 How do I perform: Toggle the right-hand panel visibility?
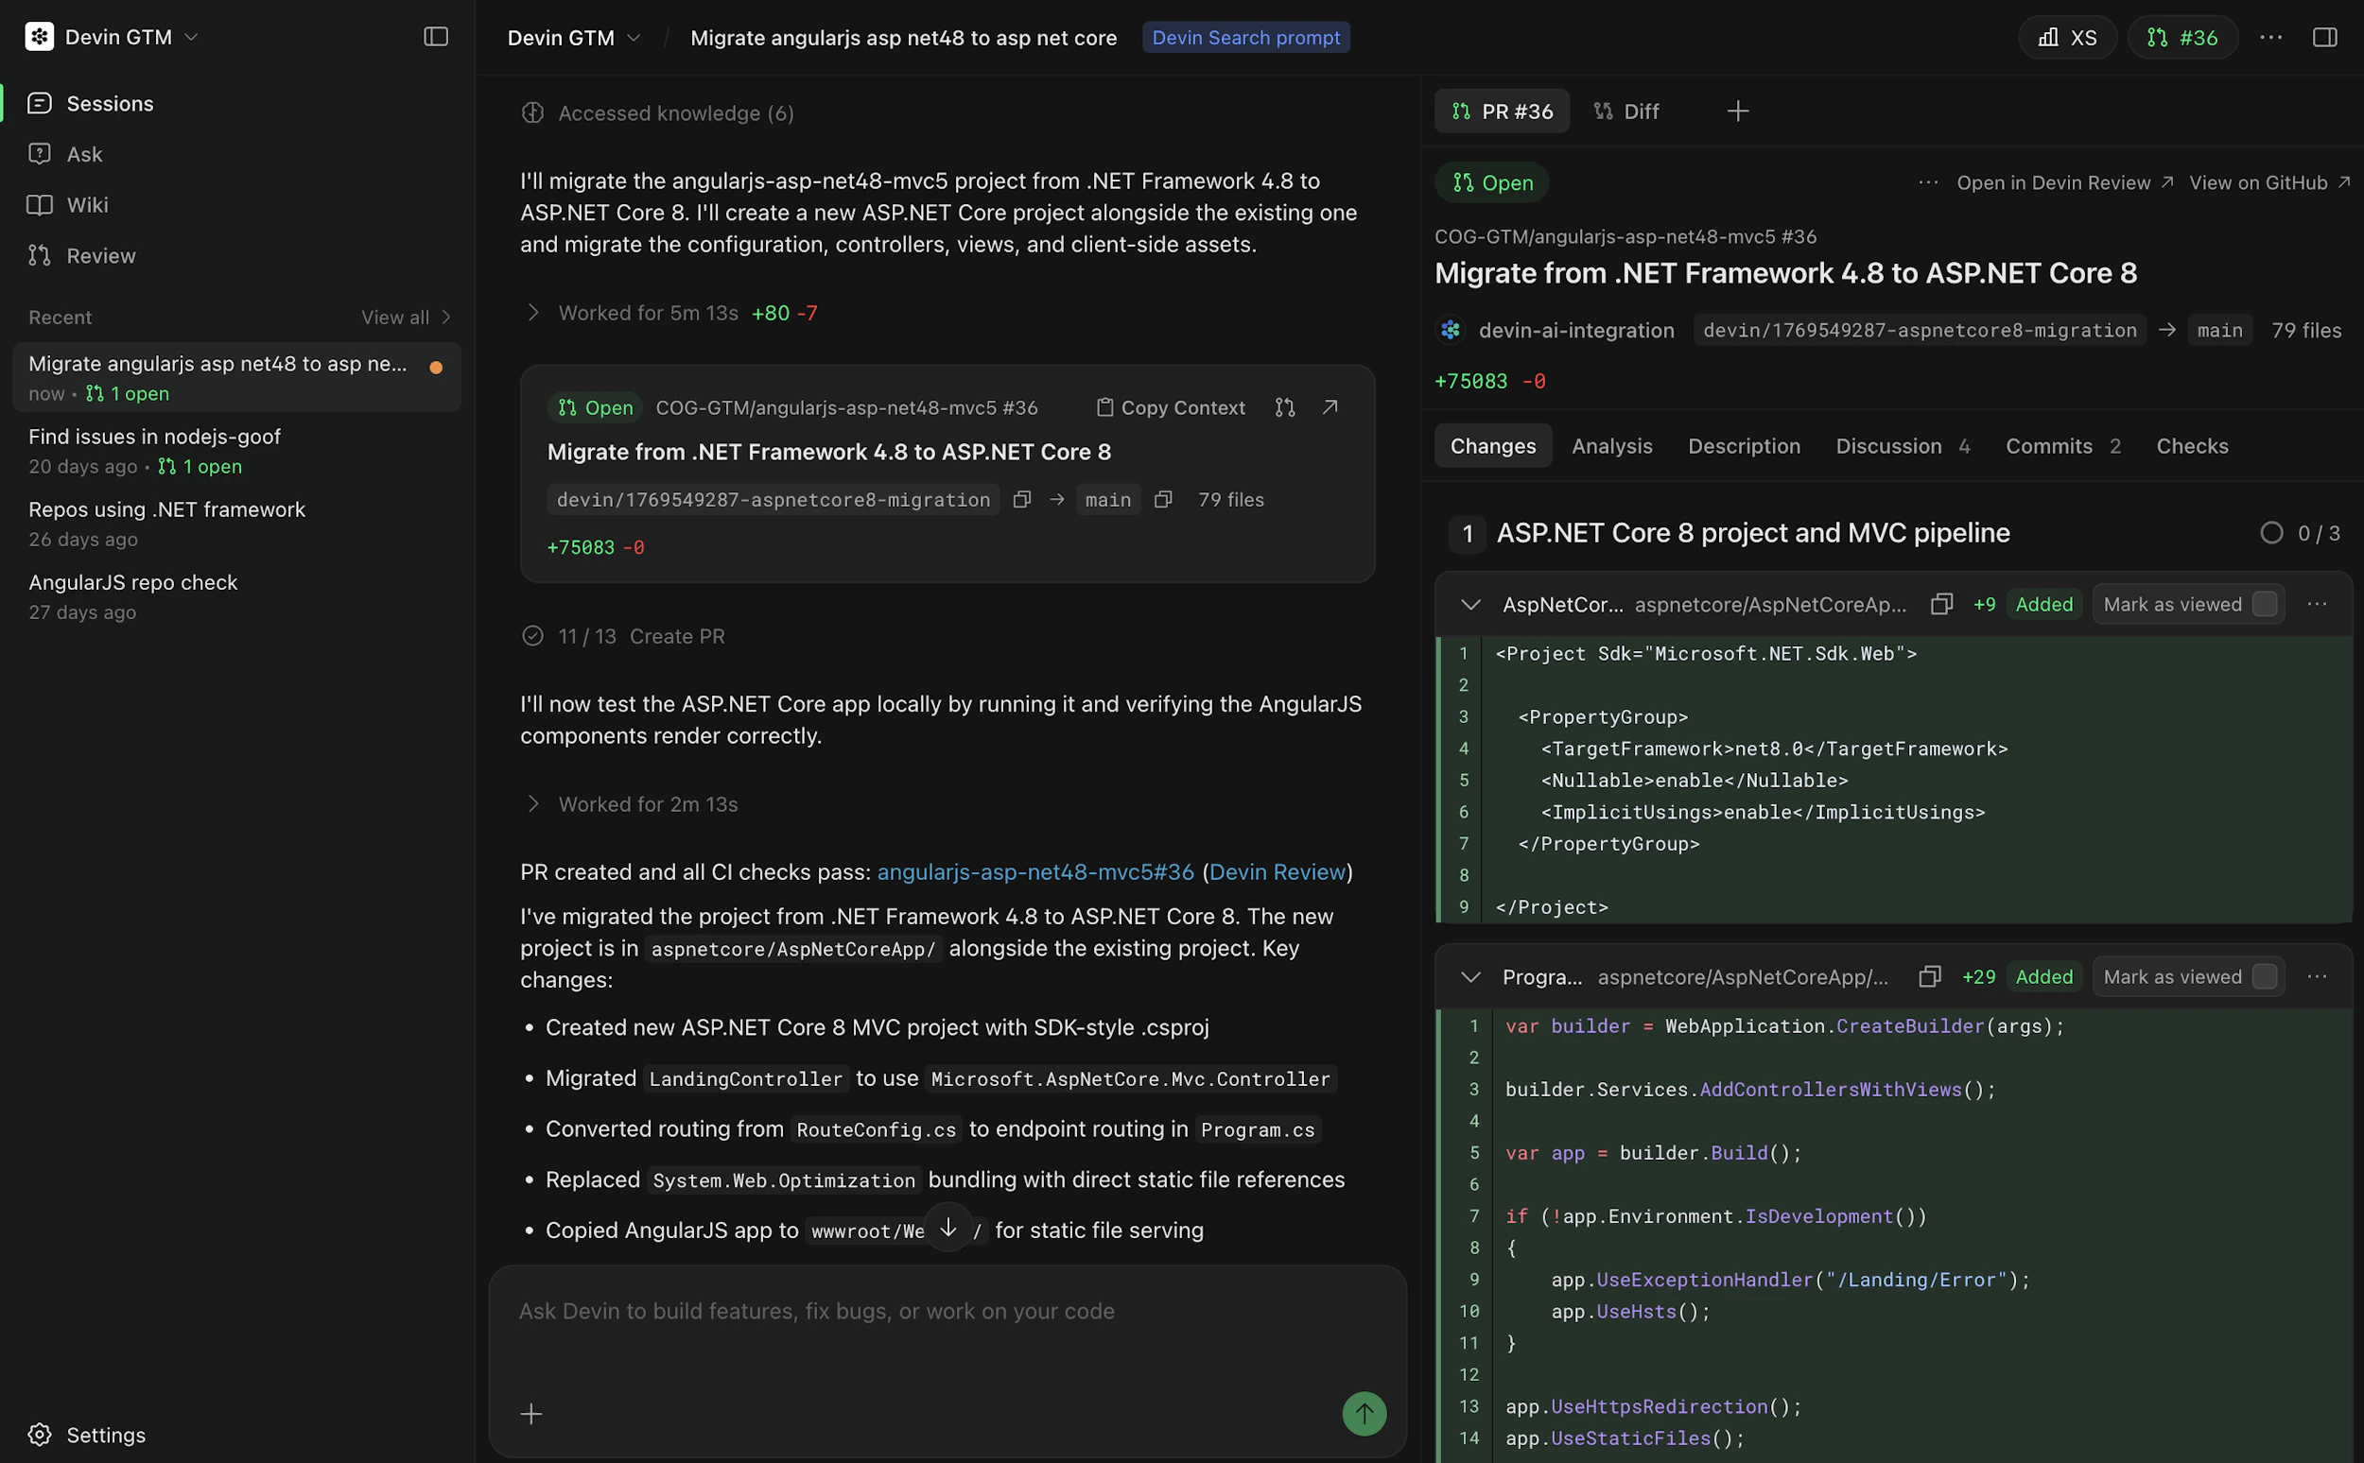[2324, 37]
